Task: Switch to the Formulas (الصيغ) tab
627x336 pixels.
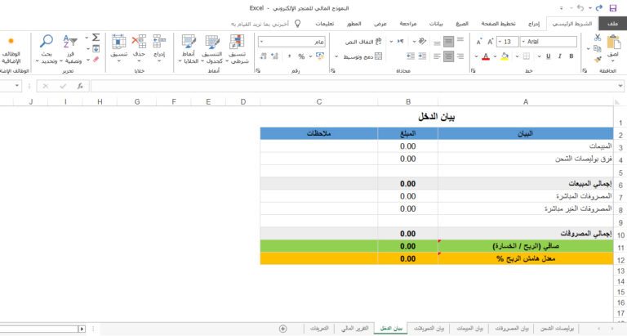Action: click(x=462, y=24)
